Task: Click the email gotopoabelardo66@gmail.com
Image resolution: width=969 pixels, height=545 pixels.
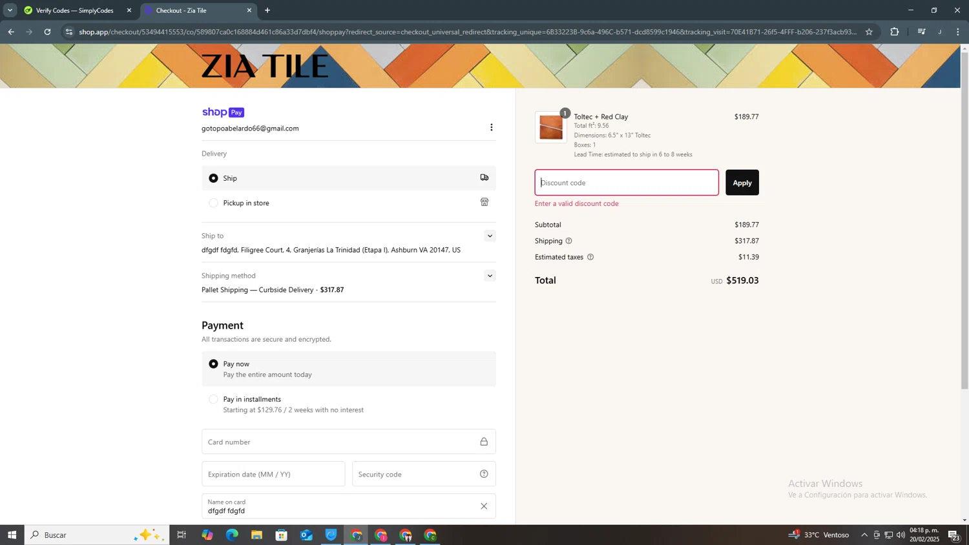Action: [250, 129]
